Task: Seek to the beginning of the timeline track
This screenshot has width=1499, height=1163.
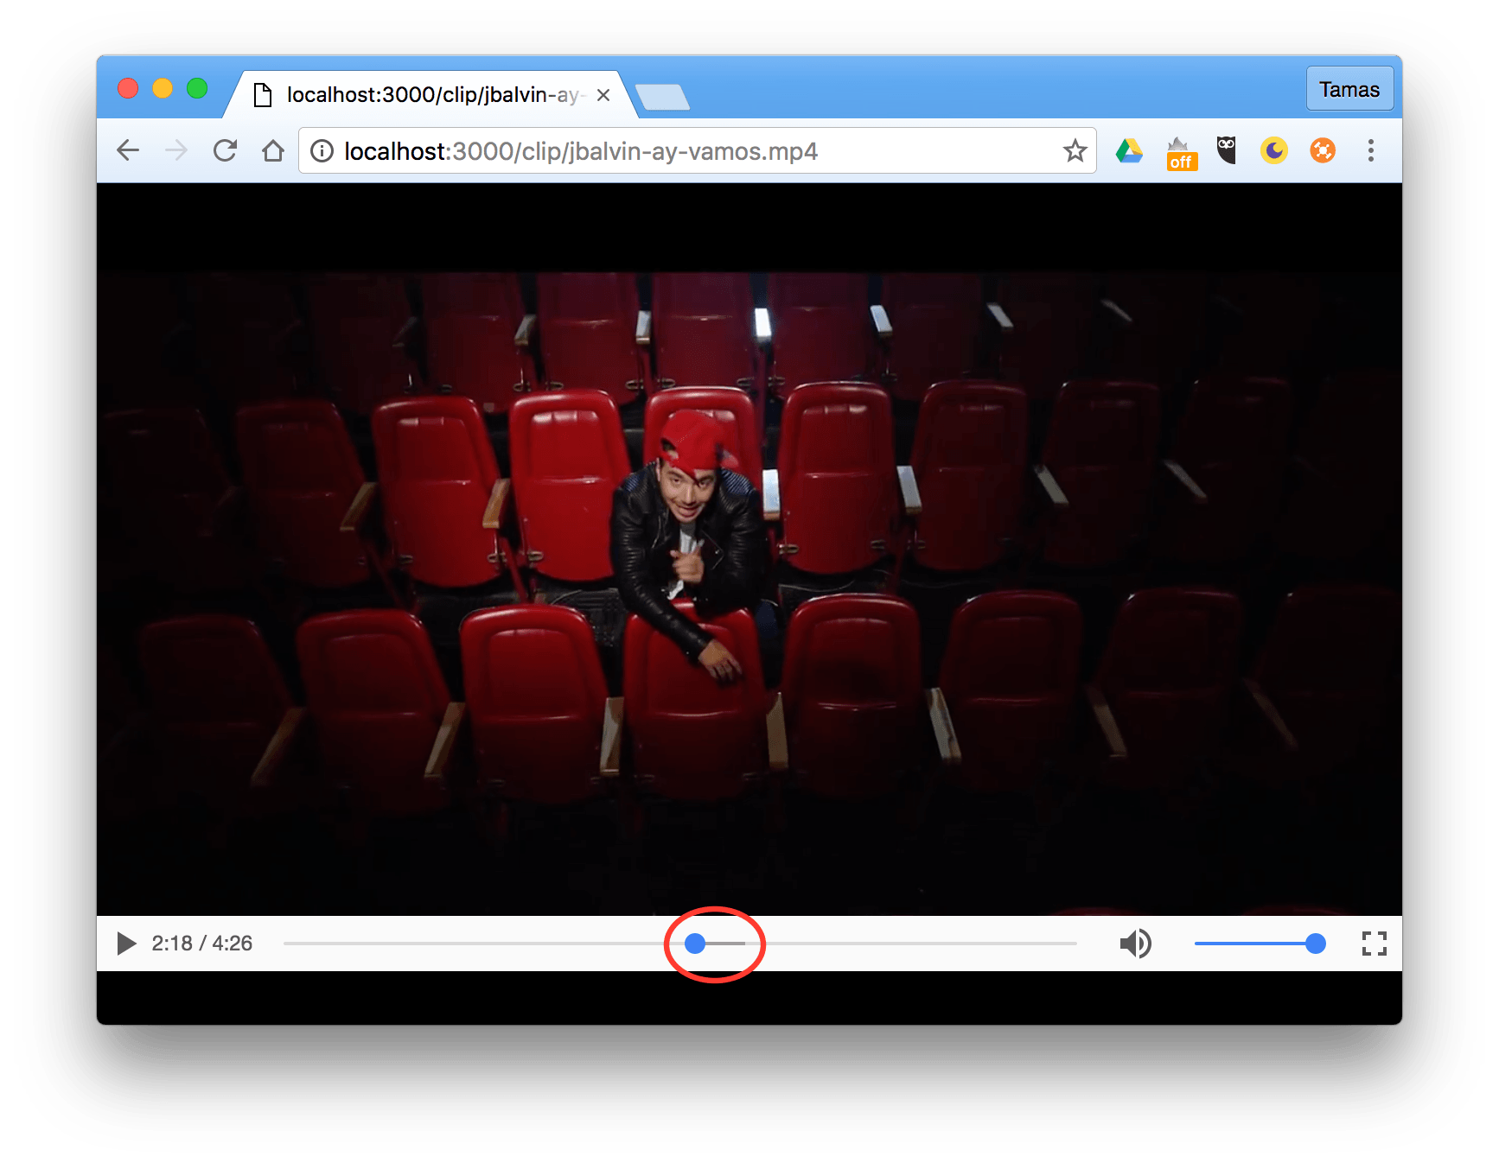Action: tap(286, 944)
